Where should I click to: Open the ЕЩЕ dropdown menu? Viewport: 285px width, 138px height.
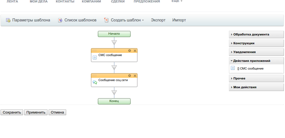tap(177, 1)
